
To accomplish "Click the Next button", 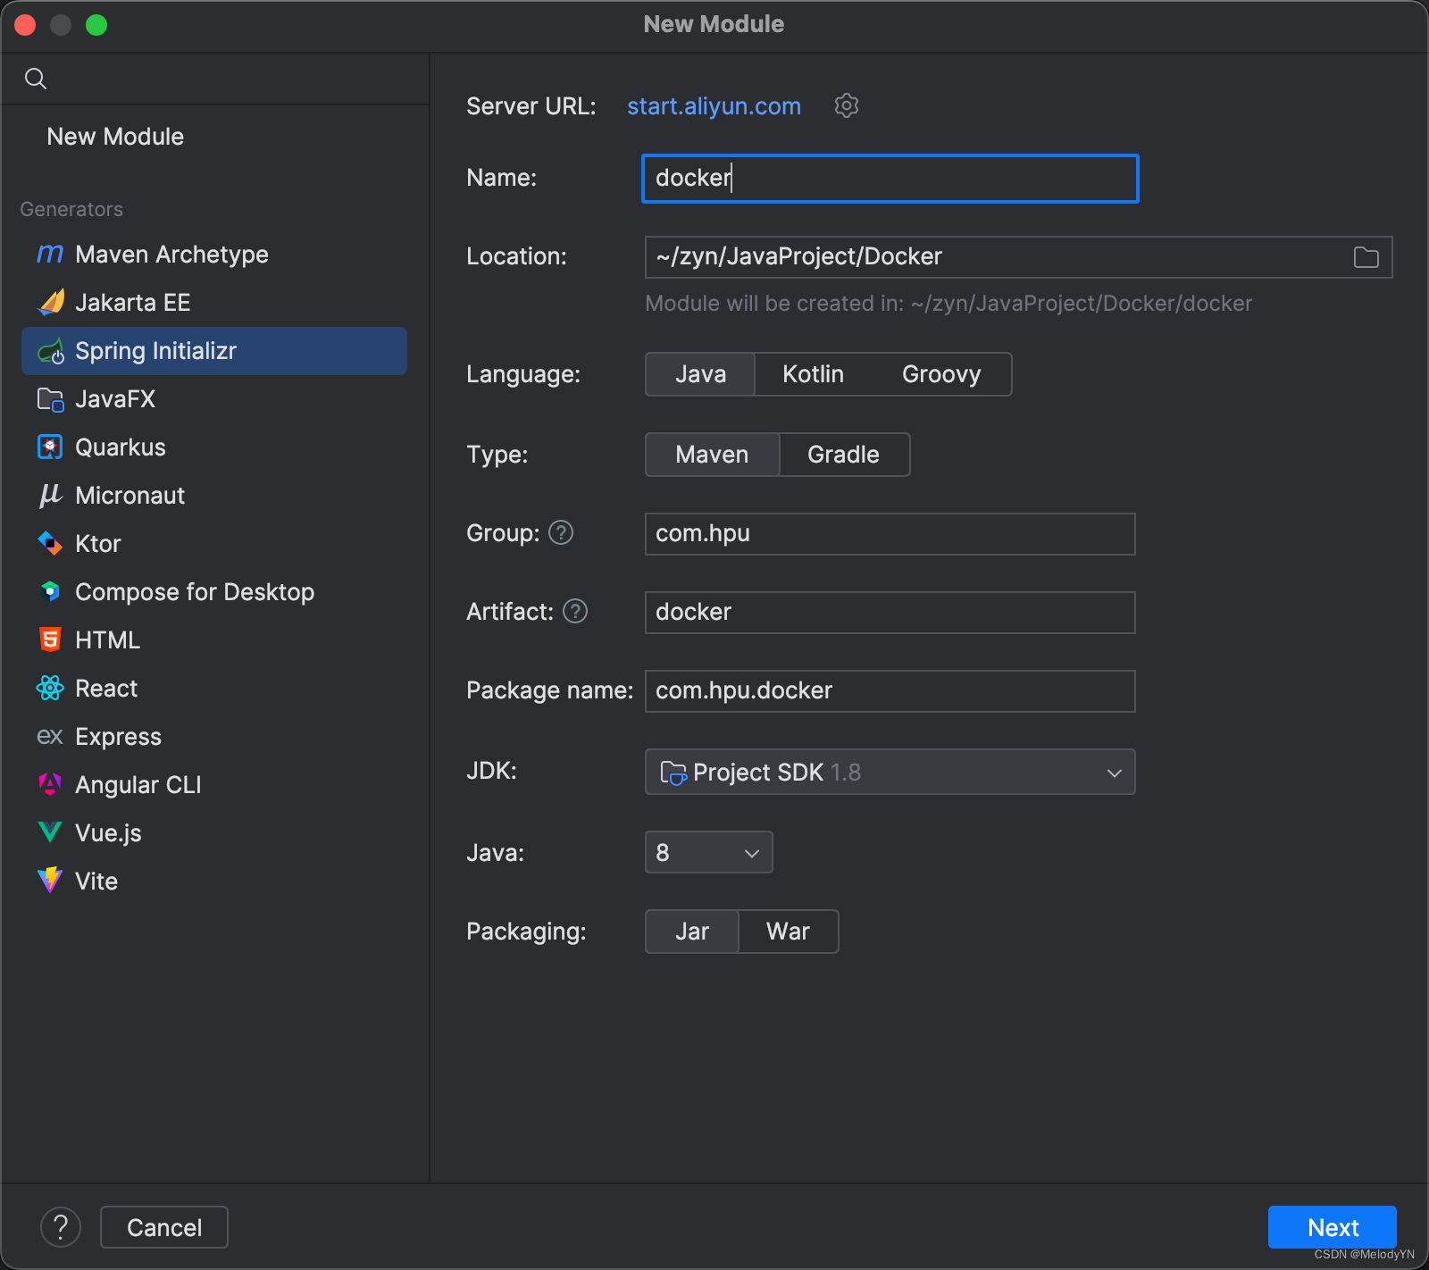I will click(1333, 1227).
